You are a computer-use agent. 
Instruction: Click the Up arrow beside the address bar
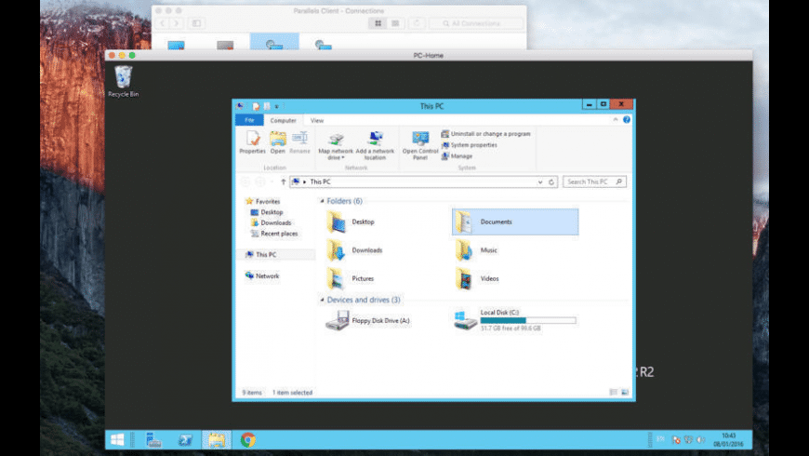tap(283, 181)
